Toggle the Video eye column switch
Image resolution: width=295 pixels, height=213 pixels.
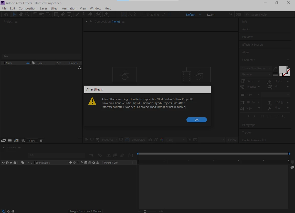click(x=3, y=163)
